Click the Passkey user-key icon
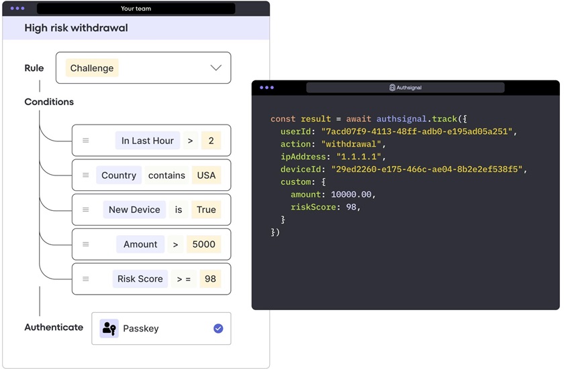The height and width of the screenshot is (369, 564). click(109, 328)
